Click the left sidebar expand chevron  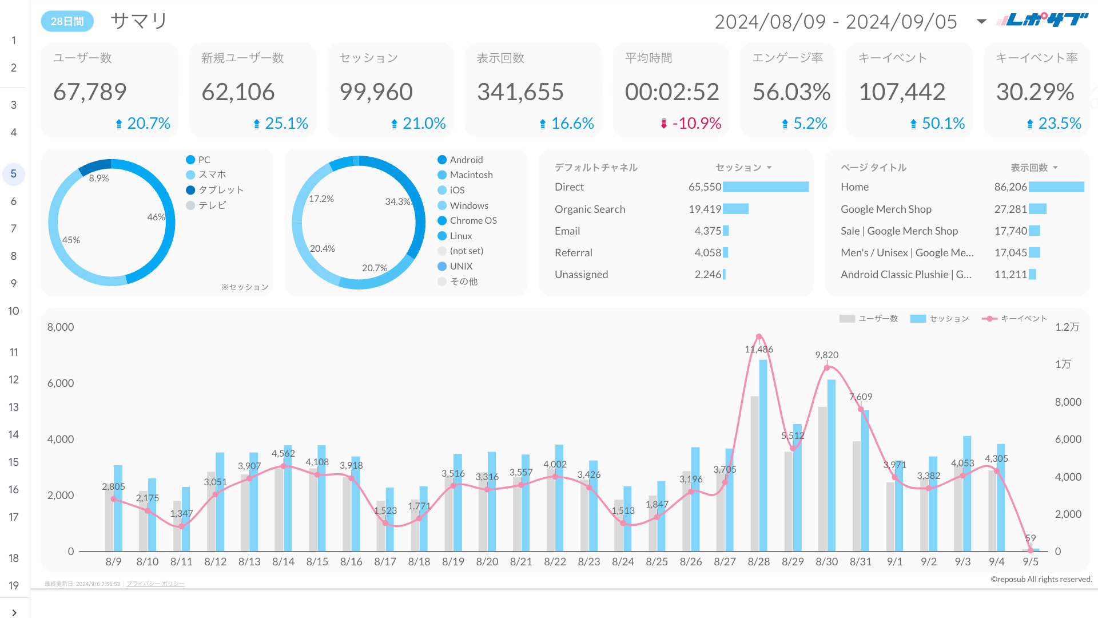[14, 612]
